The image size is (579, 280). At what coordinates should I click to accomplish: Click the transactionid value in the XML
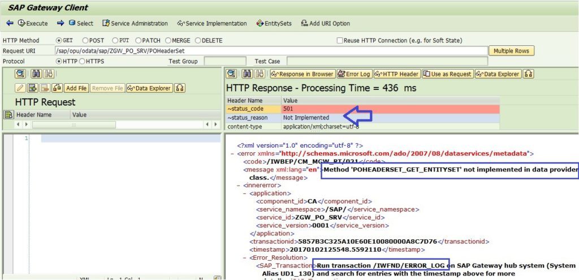[x=368, y=242]
